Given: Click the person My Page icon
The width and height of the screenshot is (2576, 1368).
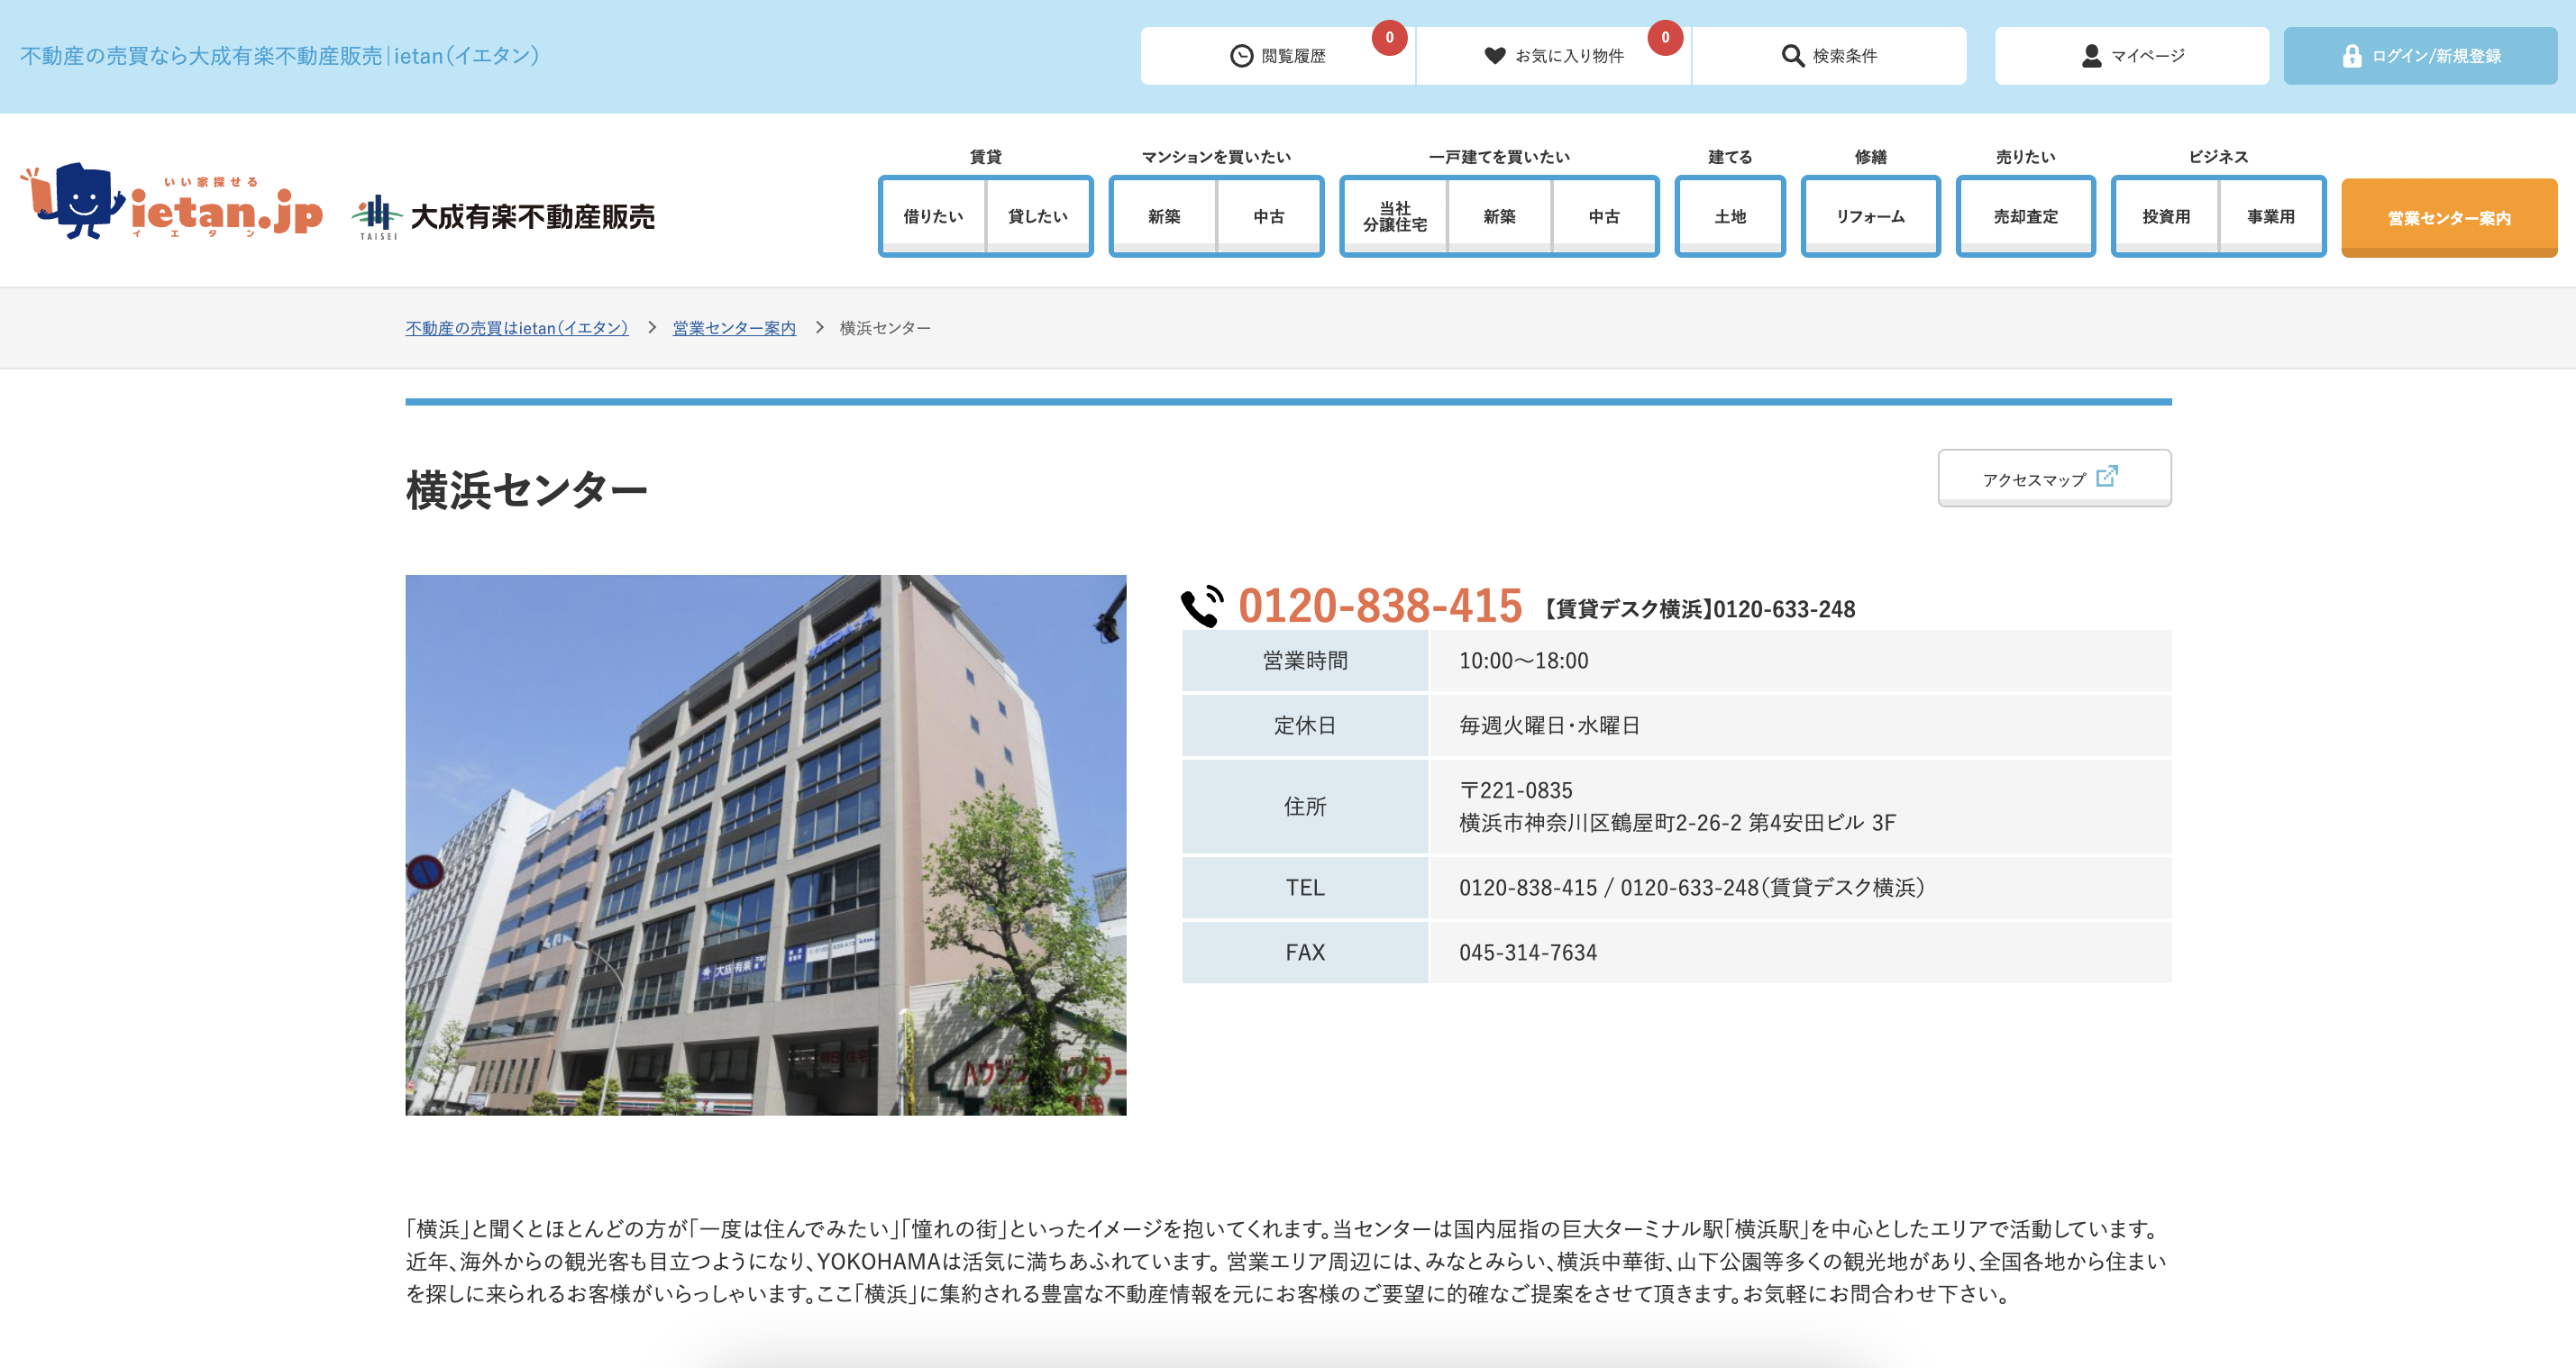Looking at the screenshot, I should tap(2091, 56).
